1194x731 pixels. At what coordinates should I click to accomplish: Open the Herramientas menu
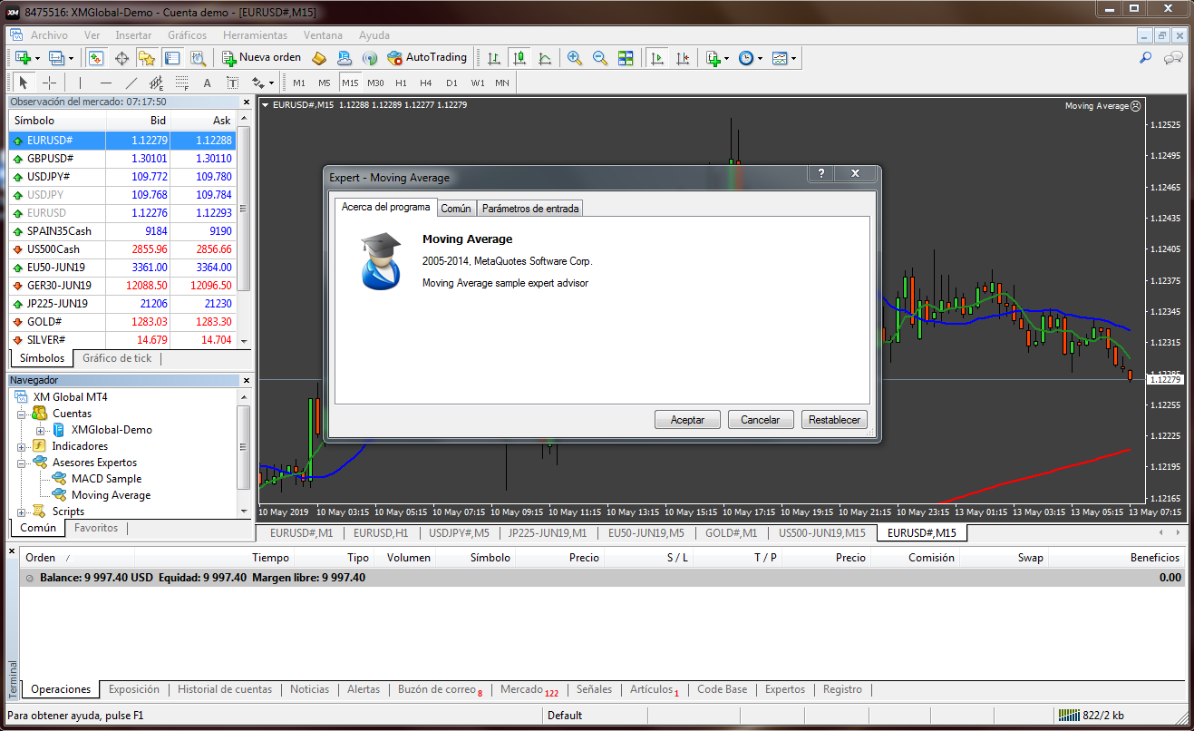255,35
